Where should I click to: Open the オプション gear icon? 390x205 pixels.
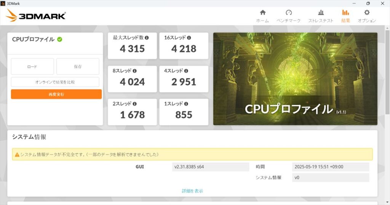point(367,13)
